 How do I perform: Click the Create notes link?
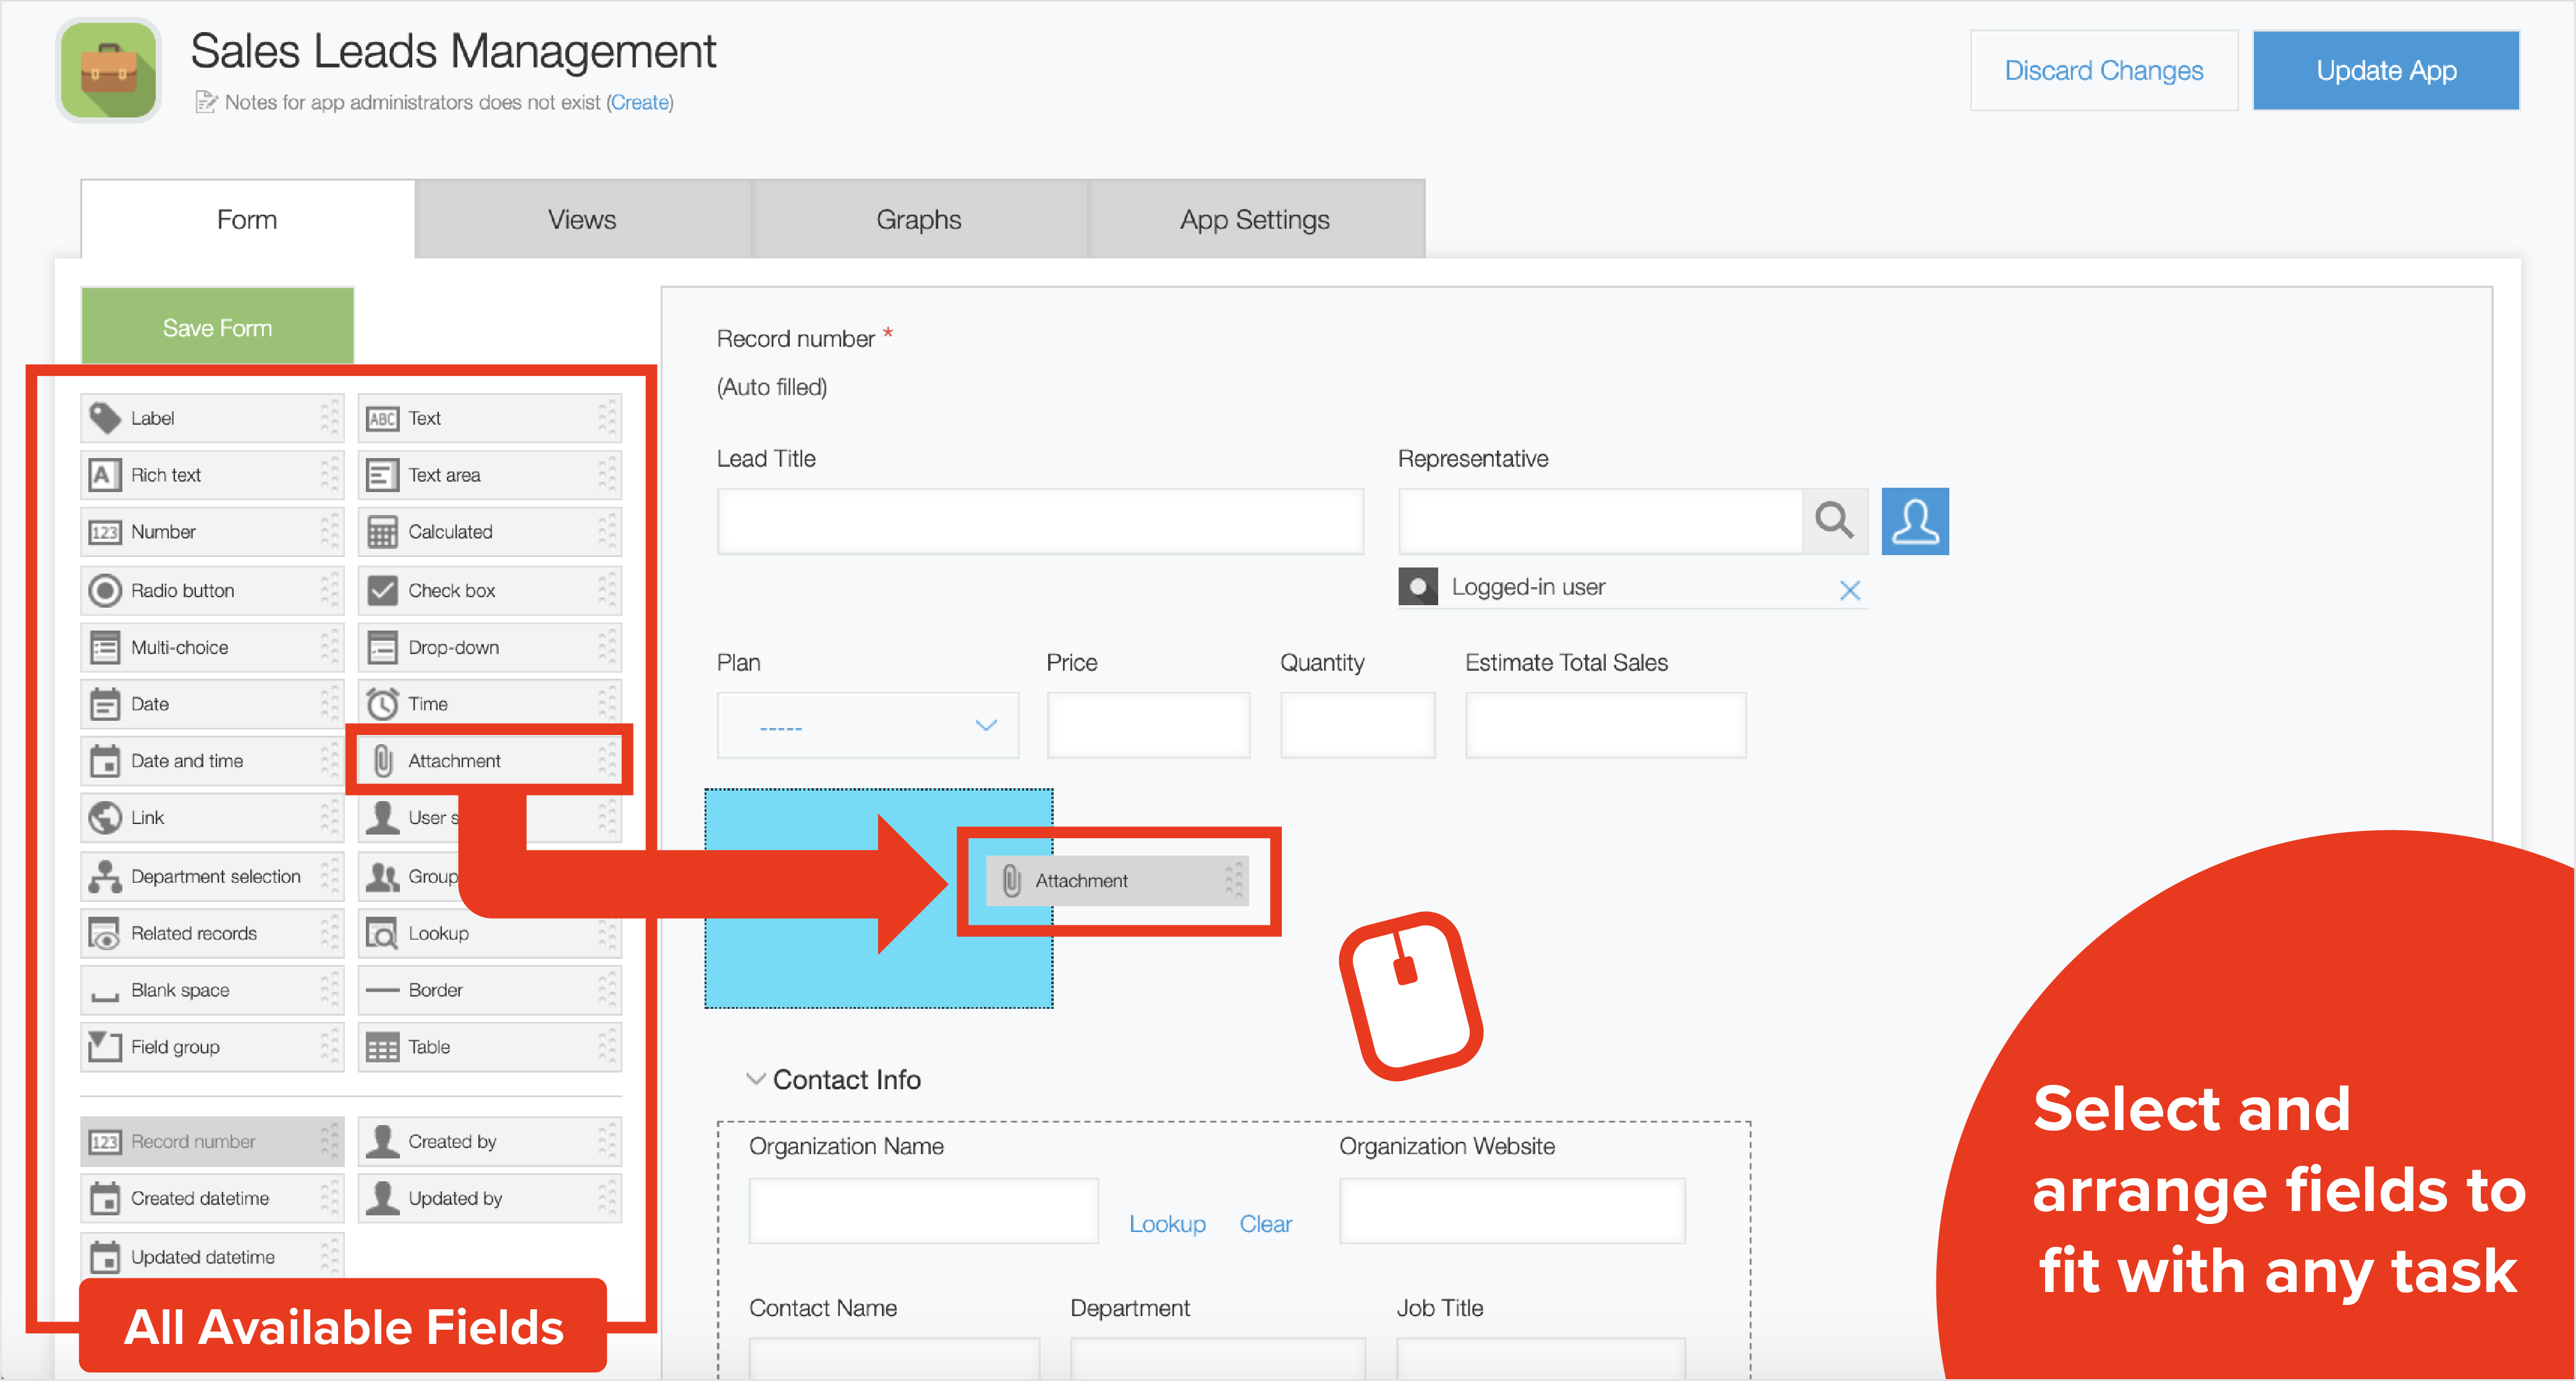click(x=640, y=102)
